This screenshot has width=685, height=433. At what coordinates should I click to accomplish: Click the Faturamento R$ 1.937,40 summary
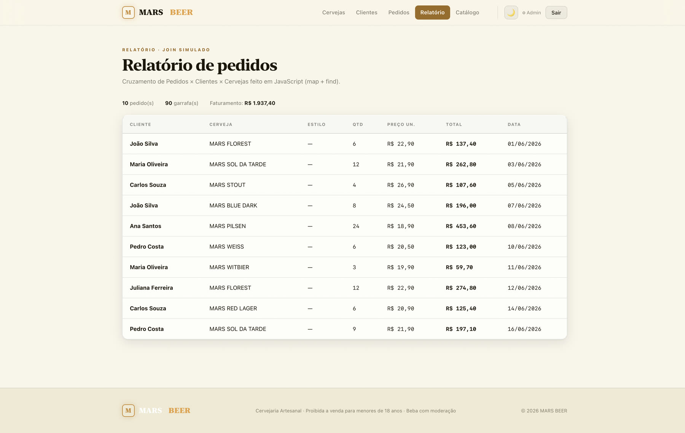[x=242, y=103]
